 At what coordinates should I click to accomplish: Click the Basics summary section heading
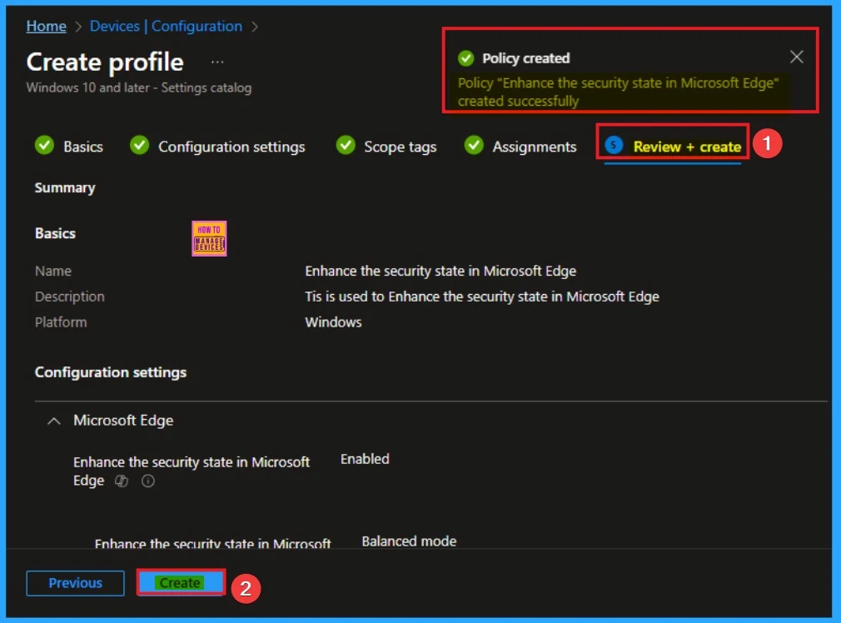click(55, 233)
